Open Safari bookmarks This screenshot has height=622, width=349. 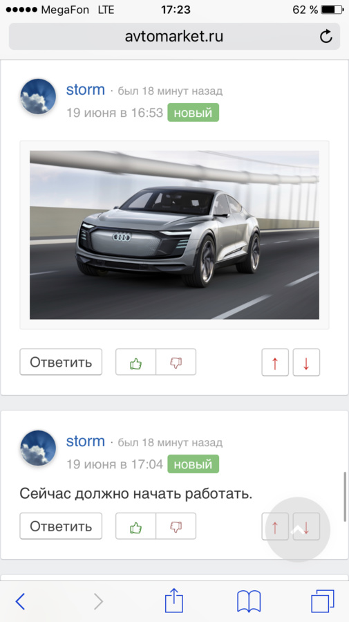click(x=248, y=601)
